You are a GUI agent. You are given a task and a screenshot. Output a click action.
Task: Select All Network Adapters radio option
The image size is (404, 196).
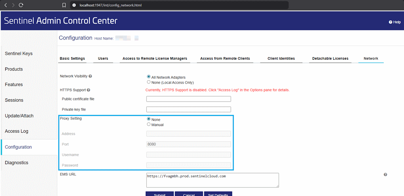click(149, 77)
